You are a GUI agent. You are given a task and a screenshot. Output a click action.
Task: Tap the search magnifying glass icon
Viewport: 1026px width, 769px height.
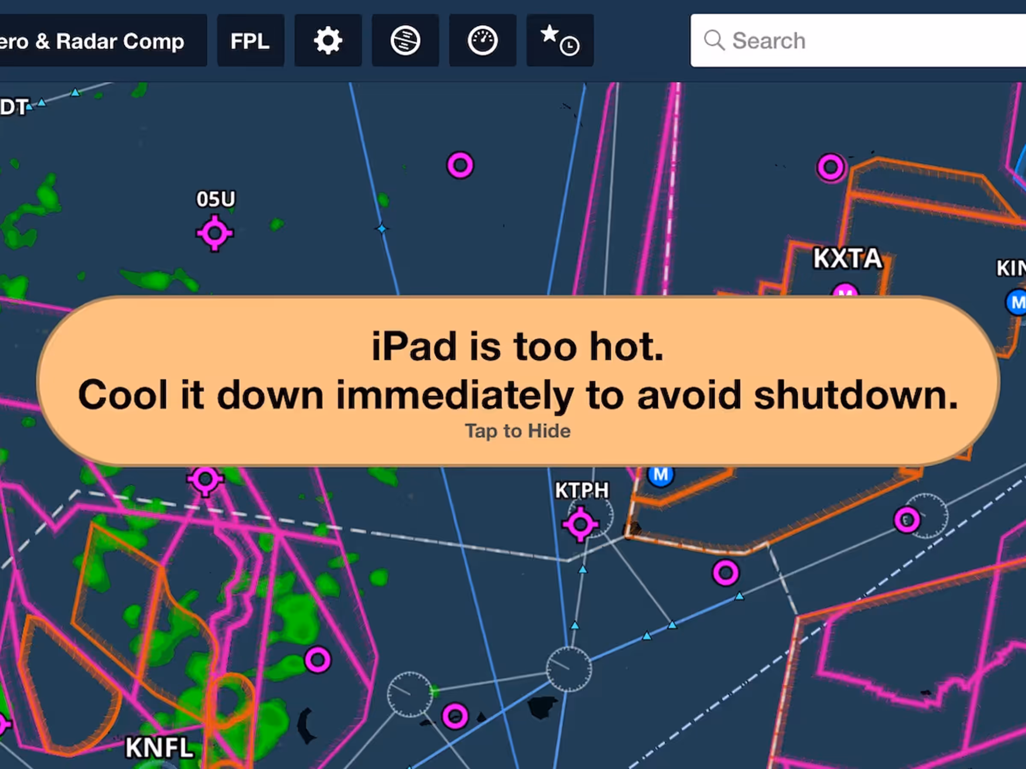point(714,40)
